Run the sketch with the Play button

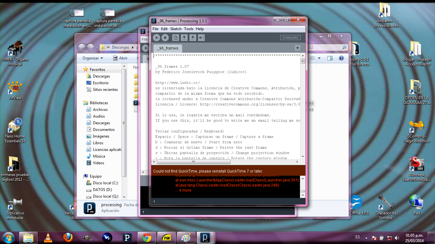coord(156,38)
